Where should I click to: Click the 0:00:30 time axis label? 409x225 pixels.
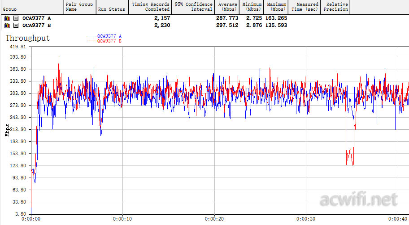306,219
